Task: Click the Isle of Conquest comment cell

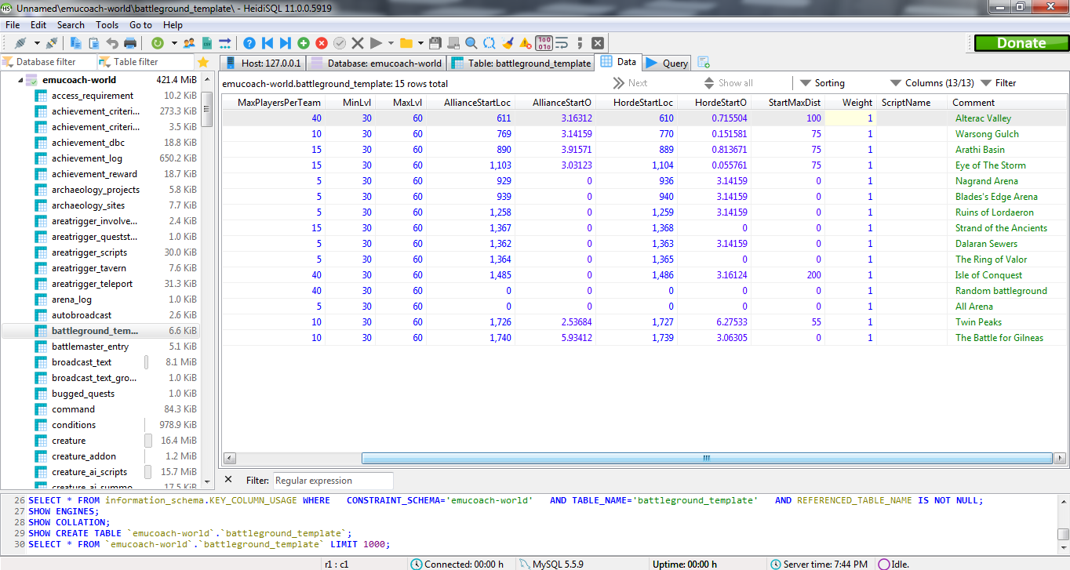Action: click(x=1007, y=275)
